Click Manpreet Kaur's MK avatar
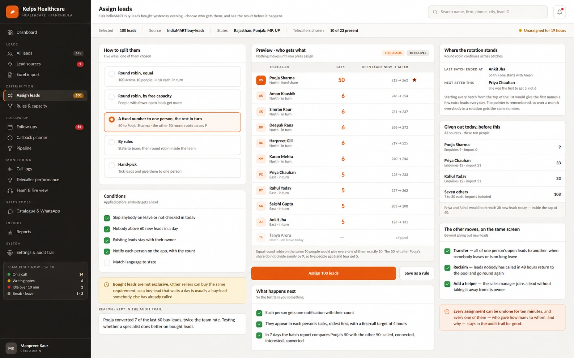The width and height of the screenshot is (574, 358). point(11,348)
